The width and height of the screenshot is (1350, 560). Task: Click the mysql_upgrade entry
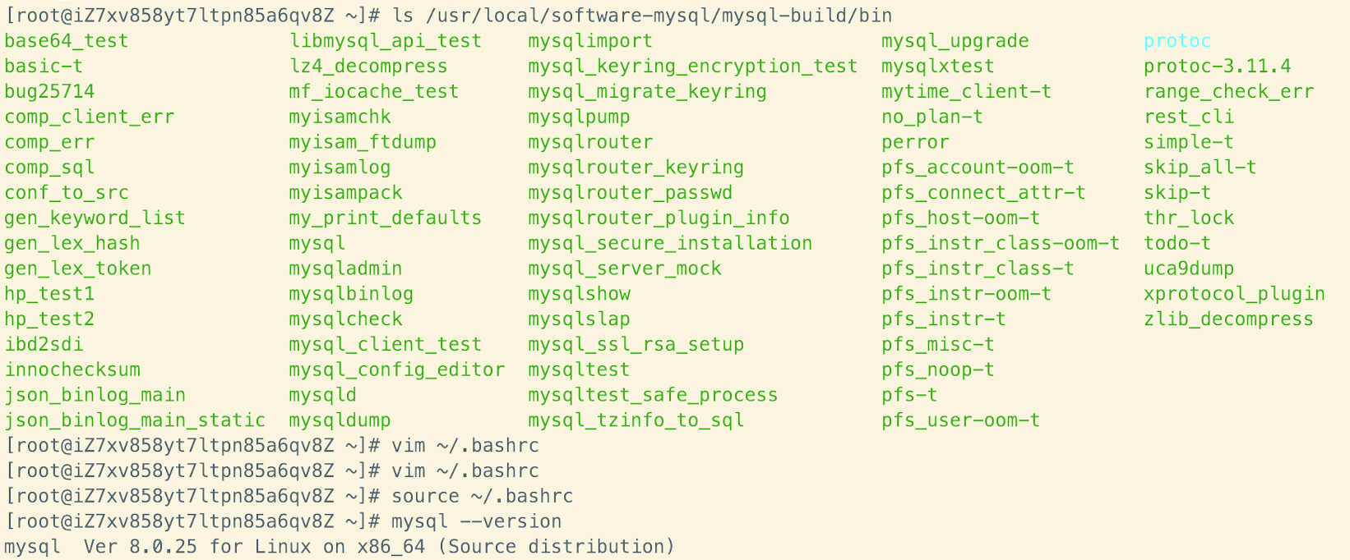click(955, 41)
